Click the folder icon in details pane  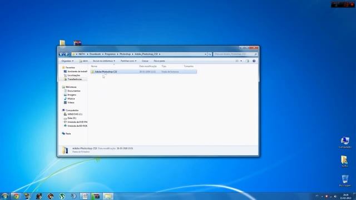[x=65, y=150]
